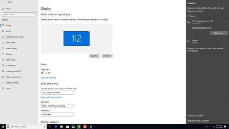The height and width of the screenshot is (129, 229).
Task: Click Find other types of devices link
Action: point(198,120)
